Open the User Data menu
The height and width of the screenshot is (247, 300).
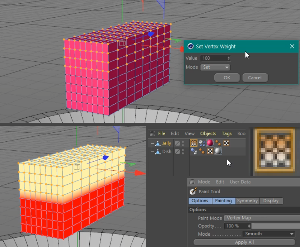(240, 182)
